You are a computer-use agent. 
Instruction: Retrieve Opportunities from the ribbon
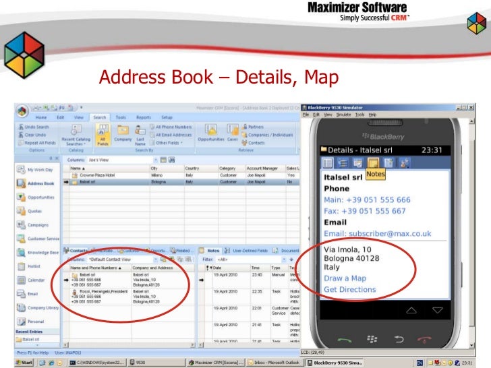[211, 133]
